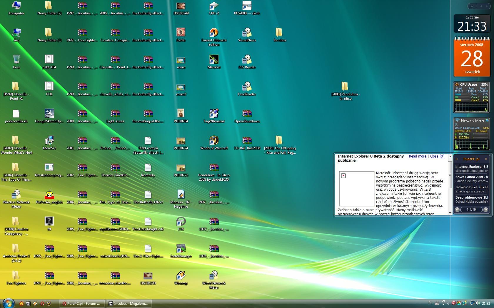Select the Kosz recycle bin icon
This screenshot has width=494, height=308.
pos(16,62)
